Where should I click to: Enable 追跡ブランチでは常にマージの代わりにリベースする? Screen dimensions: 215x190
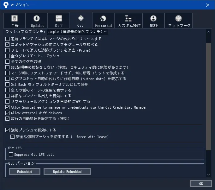coord(7,39)
